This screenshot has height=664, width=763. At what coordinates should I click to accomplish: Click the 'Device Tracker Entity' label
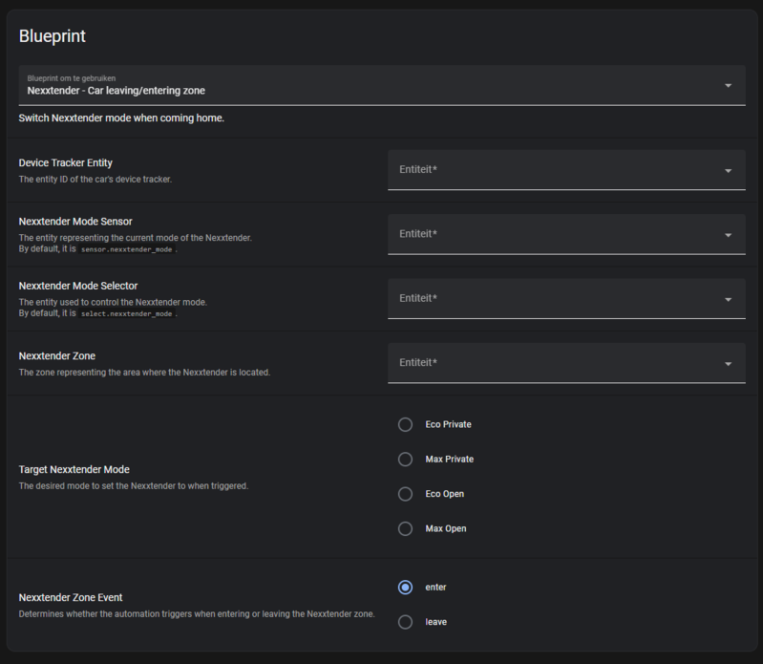pos(65,162)
